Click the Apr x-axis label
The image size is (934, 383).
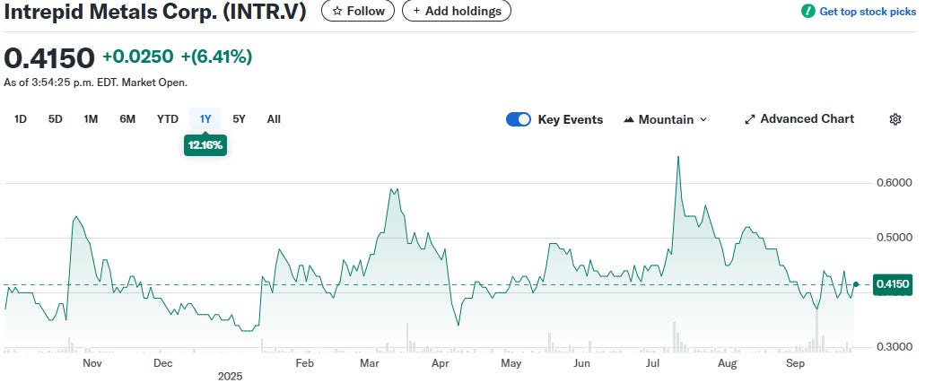(441, 363)
